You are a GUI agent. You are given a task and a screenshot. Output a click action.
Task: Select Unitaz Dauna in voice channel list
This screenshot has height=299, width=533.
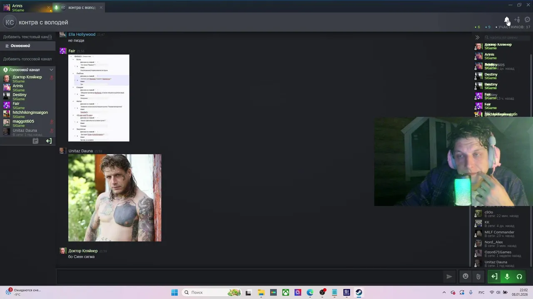[x=27, y=132]
